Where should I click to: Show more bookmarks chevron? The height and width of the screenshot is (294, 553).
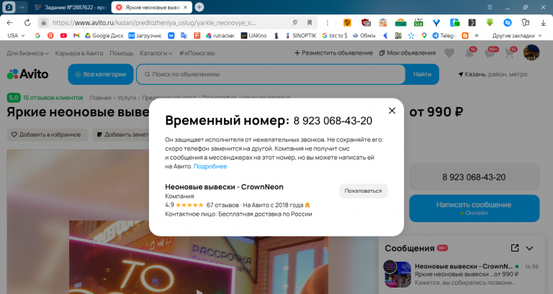477,35
